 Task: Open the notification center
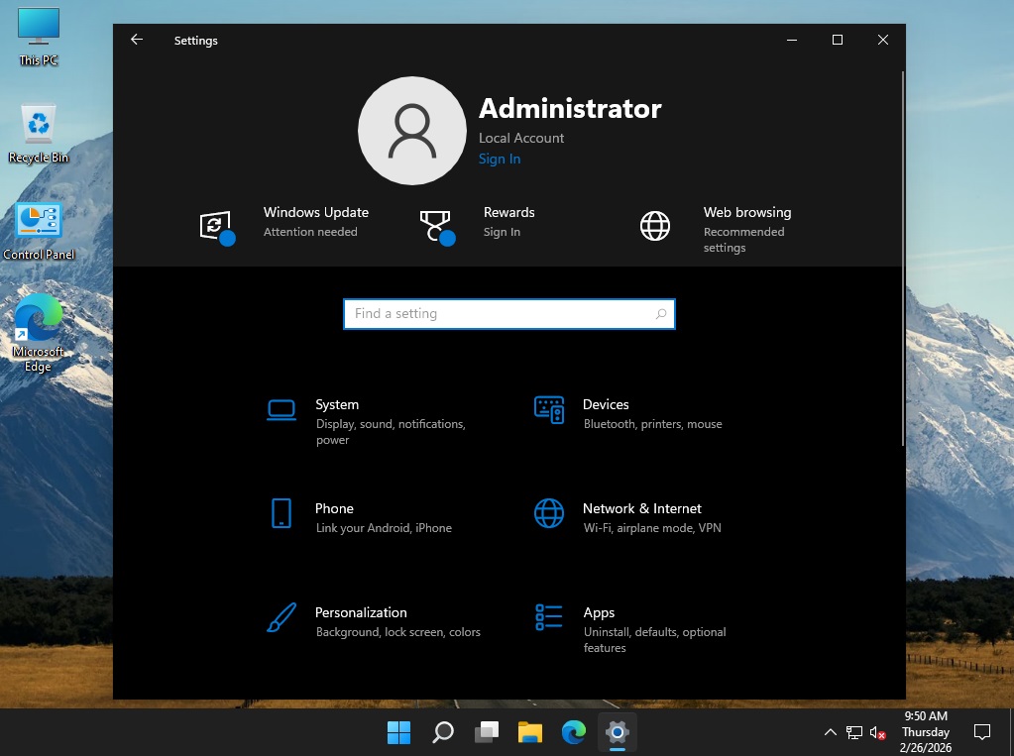point(982,733)
